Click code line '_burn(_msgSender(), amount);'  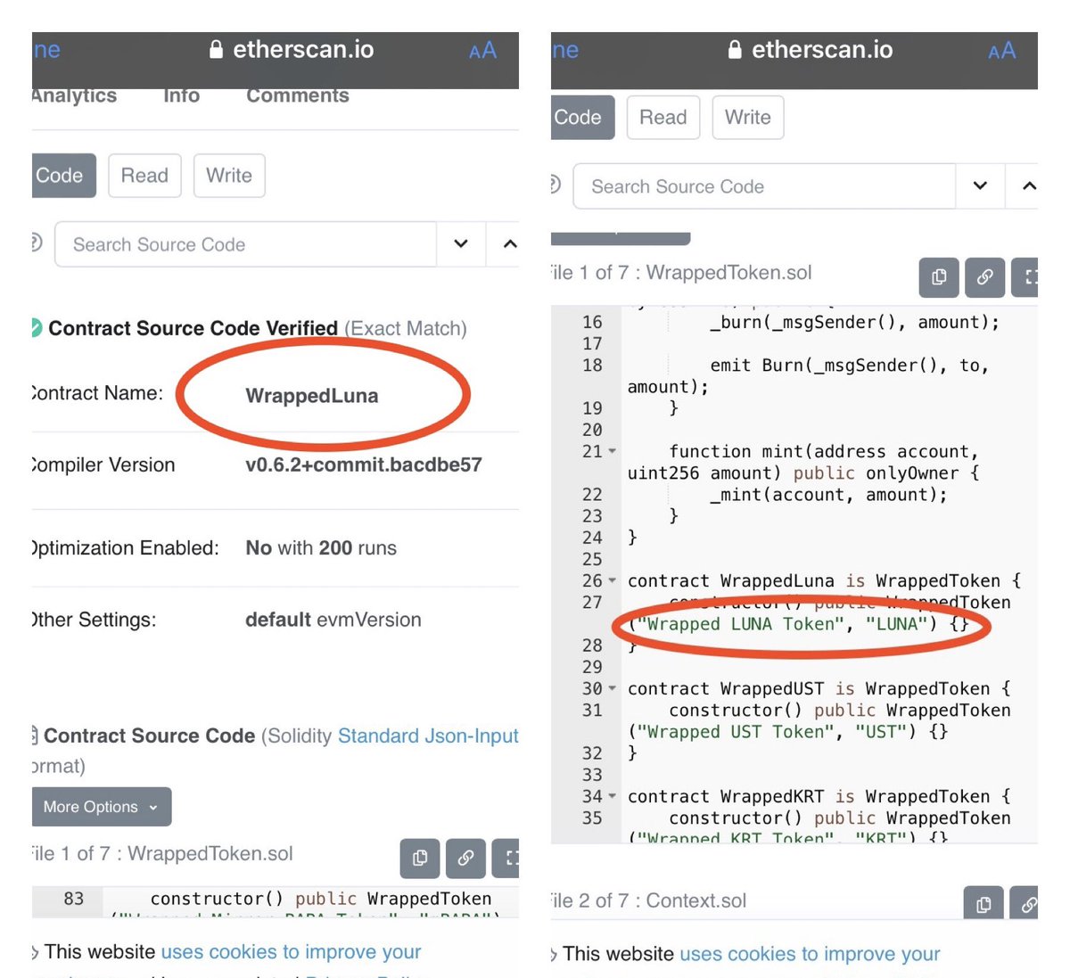point(855,323)
